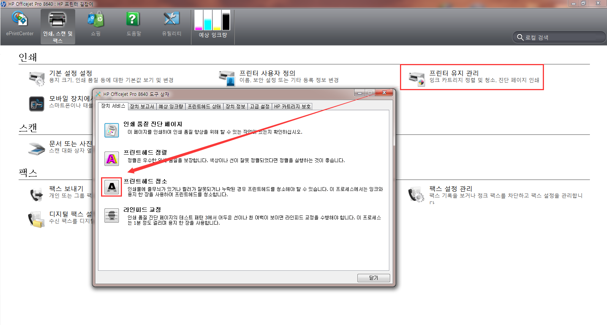Click the 프린트헤드 정렬 colored A icon
The width and height of the screenshot is (607, 325).
click(x=112, y=158)
